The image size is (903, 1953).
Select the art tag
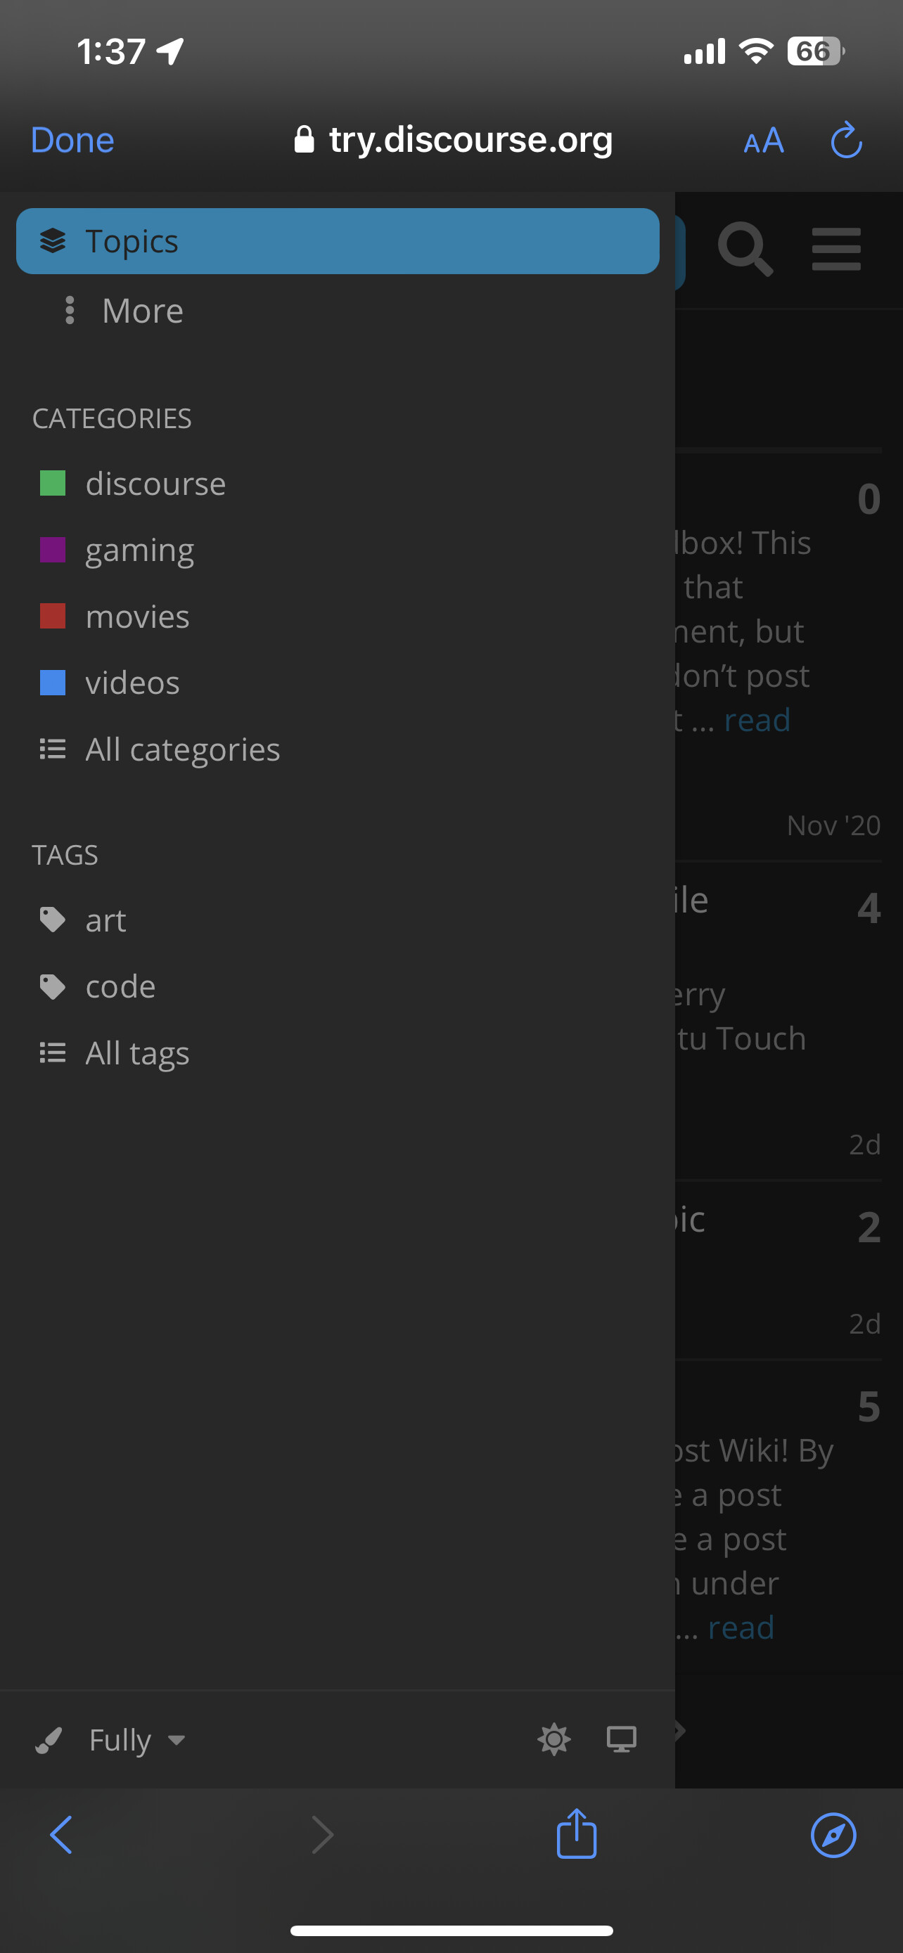click(x=105, y=920)
